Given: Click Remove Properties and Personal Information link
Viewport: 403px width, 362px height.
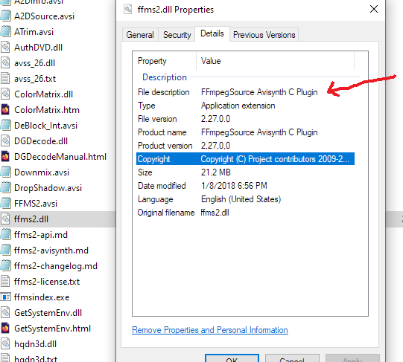Looking at the screenshot, I should [x=210, y=330].
